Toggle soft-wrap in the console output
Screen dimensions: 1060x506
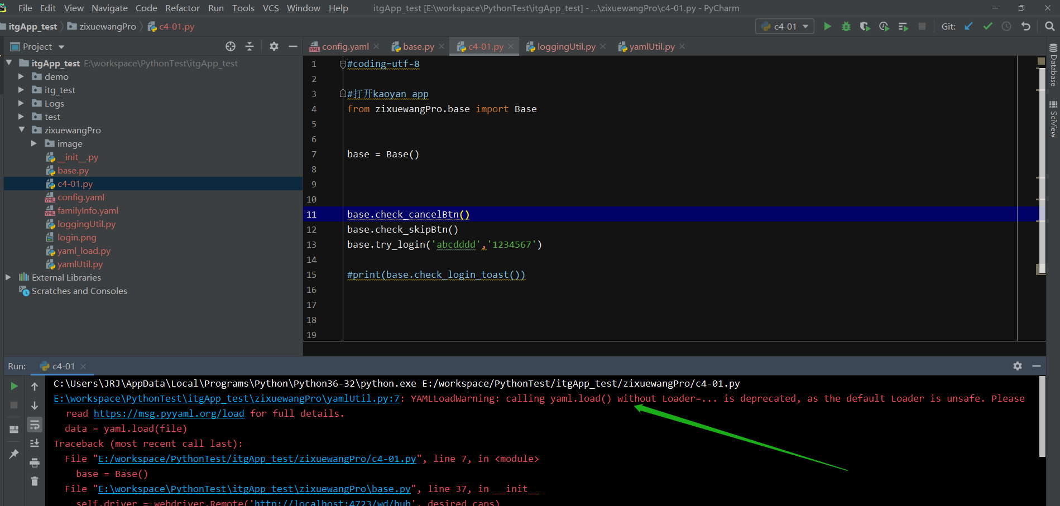pos(35,425)
